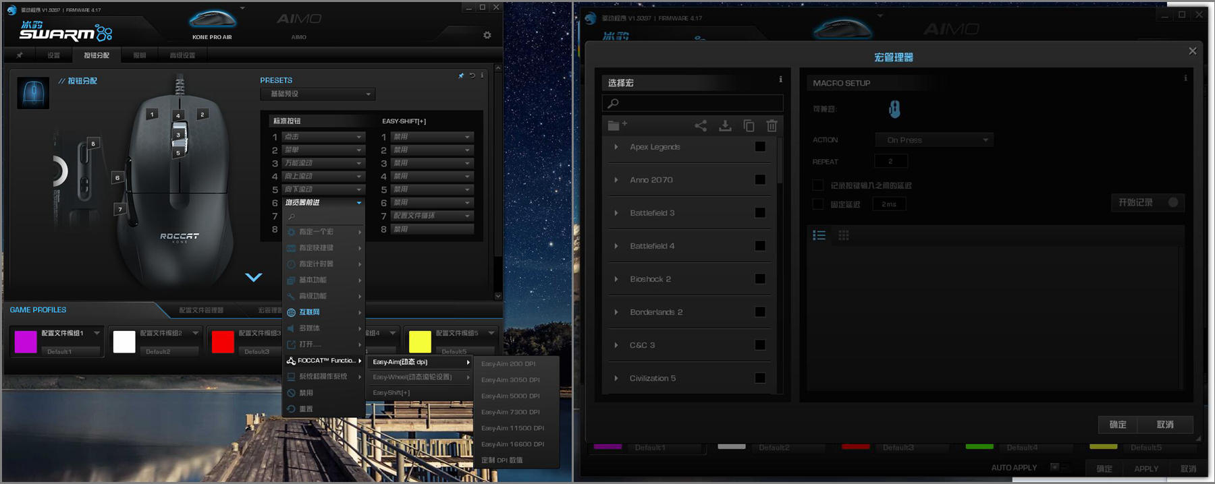Click the new macro folder icon
This screenshot has width=1215, height=484.
616,125
